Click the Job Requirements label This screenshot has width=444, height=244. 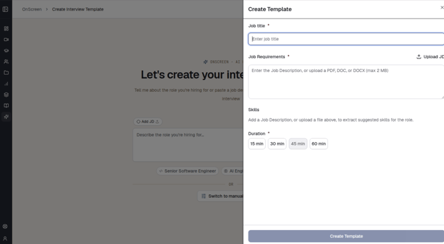267,57
